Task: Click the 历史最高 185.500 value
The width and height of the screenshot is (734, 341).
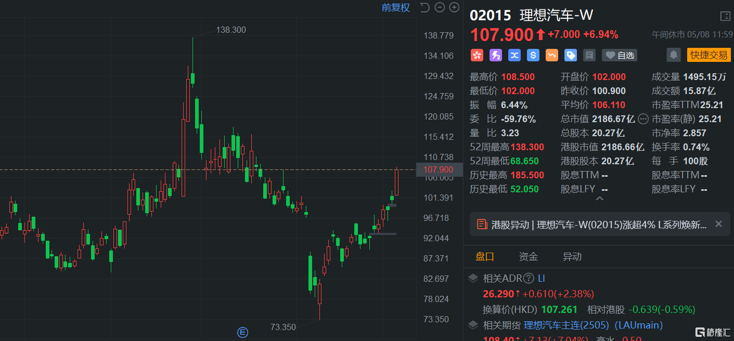Action: 527,175
